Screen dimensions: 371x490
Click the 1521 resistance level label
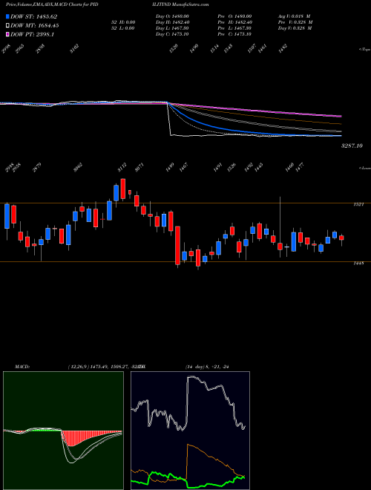[x=358, y=204]
